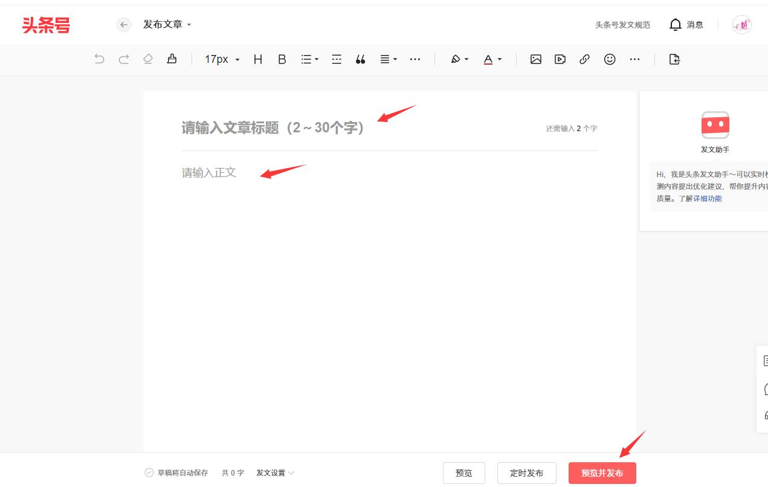Screen dimensions: 768x487
Task: Open 消息 notifications
Action: pyautogui.click(x=688, y=25)
